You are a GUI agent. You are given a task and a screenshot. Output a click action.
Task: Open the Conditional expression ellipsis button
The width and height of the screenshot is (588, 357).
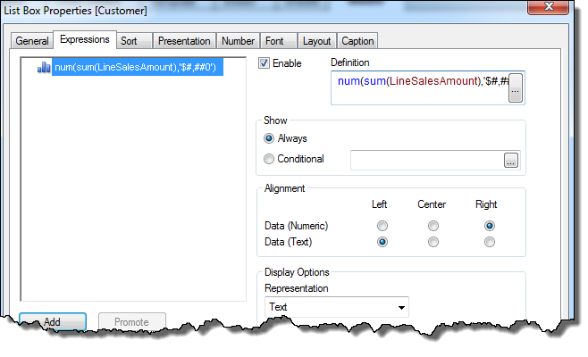coord(511,161)
